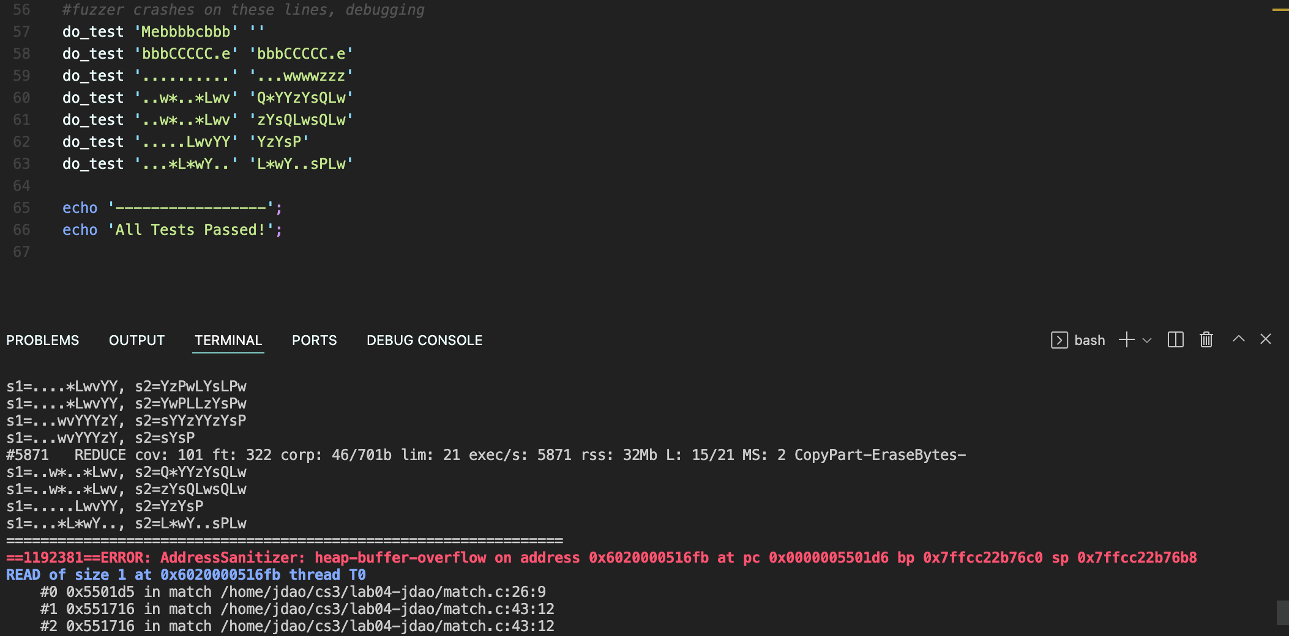The image size is (1289, 636).
Task: Expand the terminal launch profile dropdown
Action: click(x=1147, y=341)
